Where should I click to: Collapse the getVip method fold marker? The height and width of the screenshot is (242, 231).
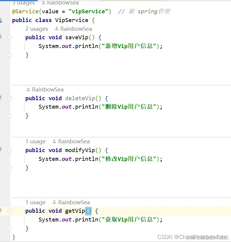coord(10,211)
